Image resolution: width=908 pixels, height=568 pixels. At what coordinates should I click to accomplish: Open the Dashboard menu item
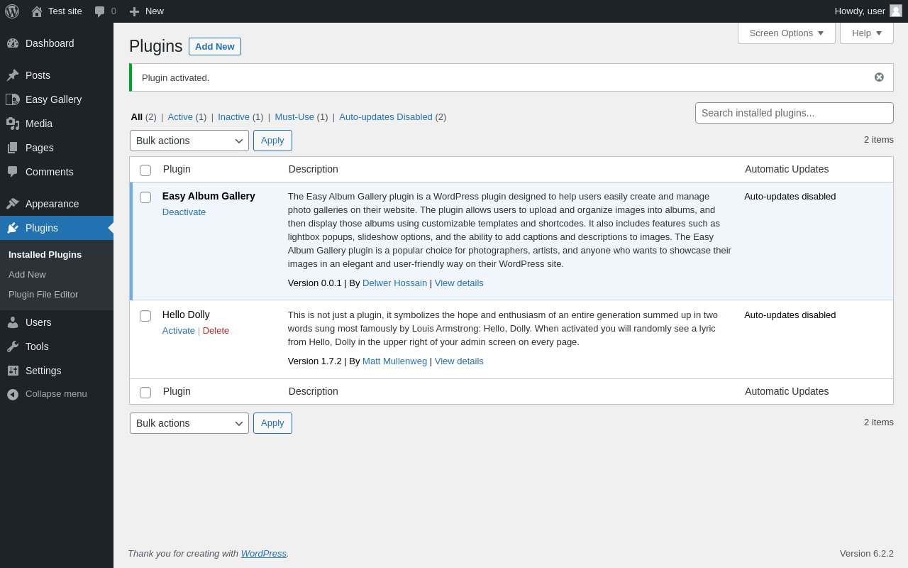coord(57,43)
